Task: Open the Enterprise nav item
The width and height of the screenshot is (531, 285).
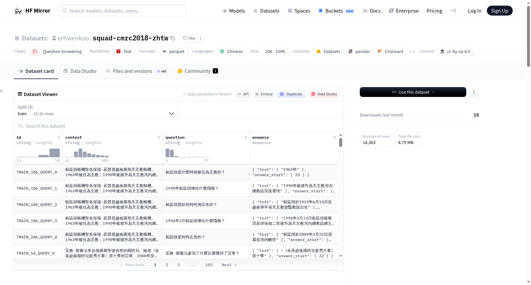Action: [404, 11]
